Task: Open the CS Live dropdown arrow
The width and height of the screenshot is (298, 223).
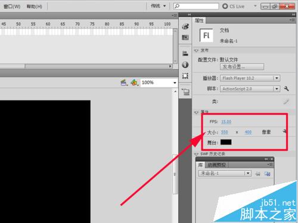Action: pyautogui.click(x=255, y=6)
